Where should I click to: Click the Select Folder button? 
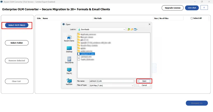(17, 43)
